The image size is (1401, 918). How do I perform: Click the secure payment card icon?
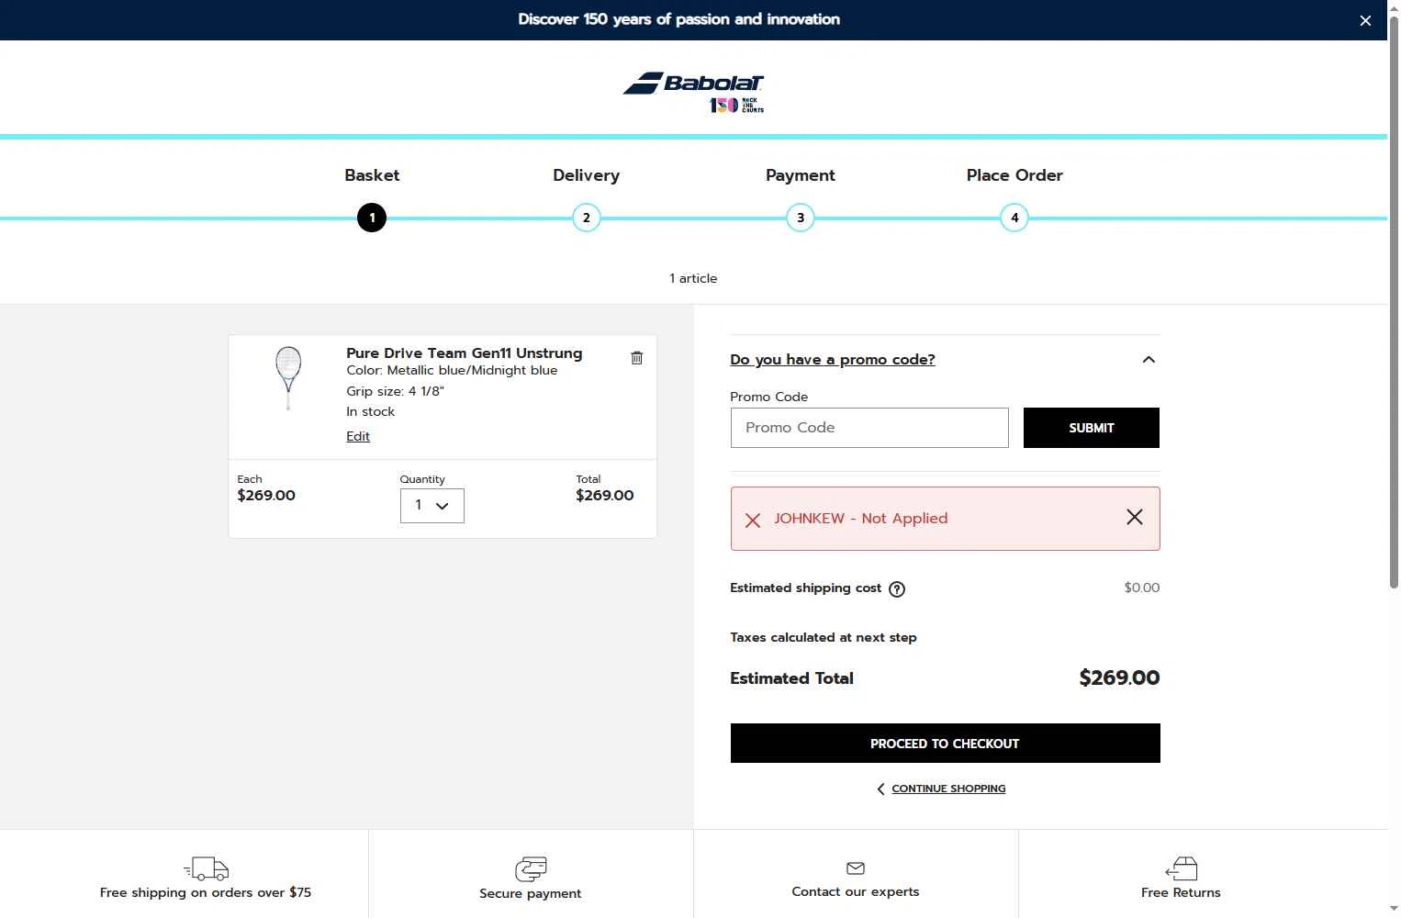tap(531, 868)
